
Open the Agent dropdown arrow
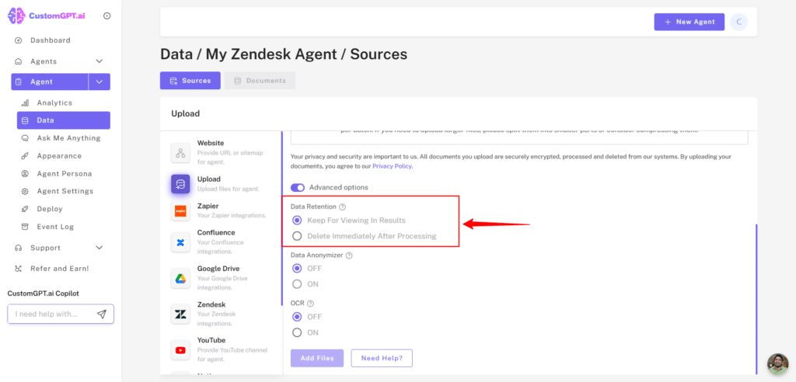tap(99, 82)
